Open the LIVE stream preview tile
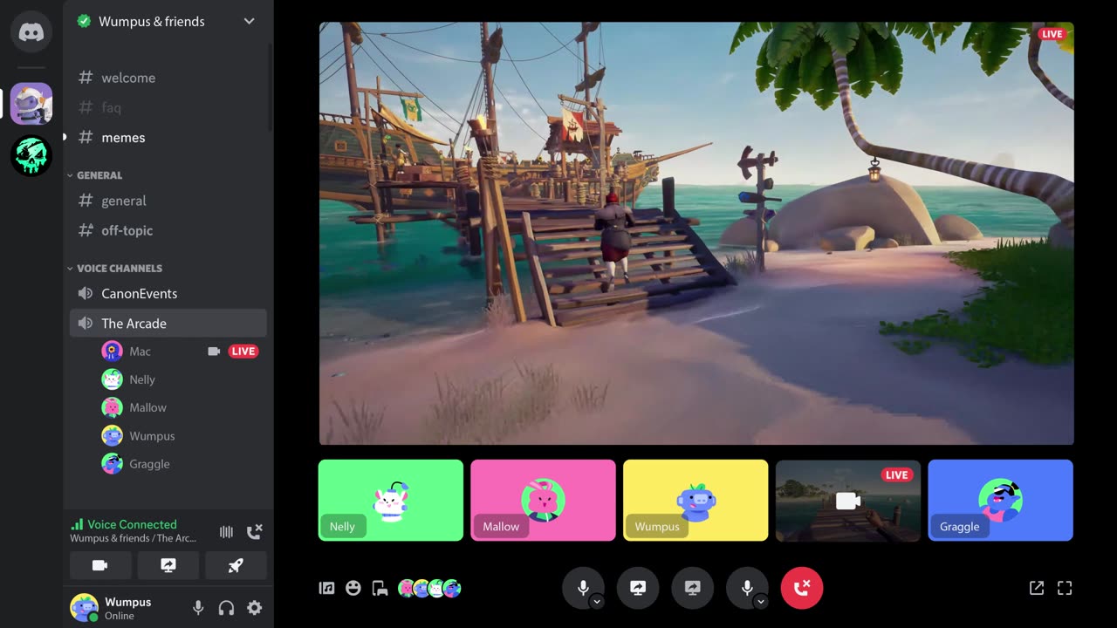1117x628 pixels. pos(848,501)
